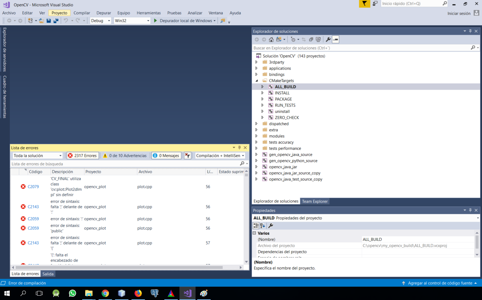Open File Explorer from the taskbar
The width and height of the screenshot is (482, 300).
pyautogui.click(x=89, y=293)
